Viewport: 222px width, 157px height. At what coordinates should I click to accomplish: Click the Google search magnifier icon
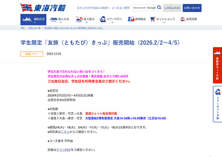coord(159,8)
